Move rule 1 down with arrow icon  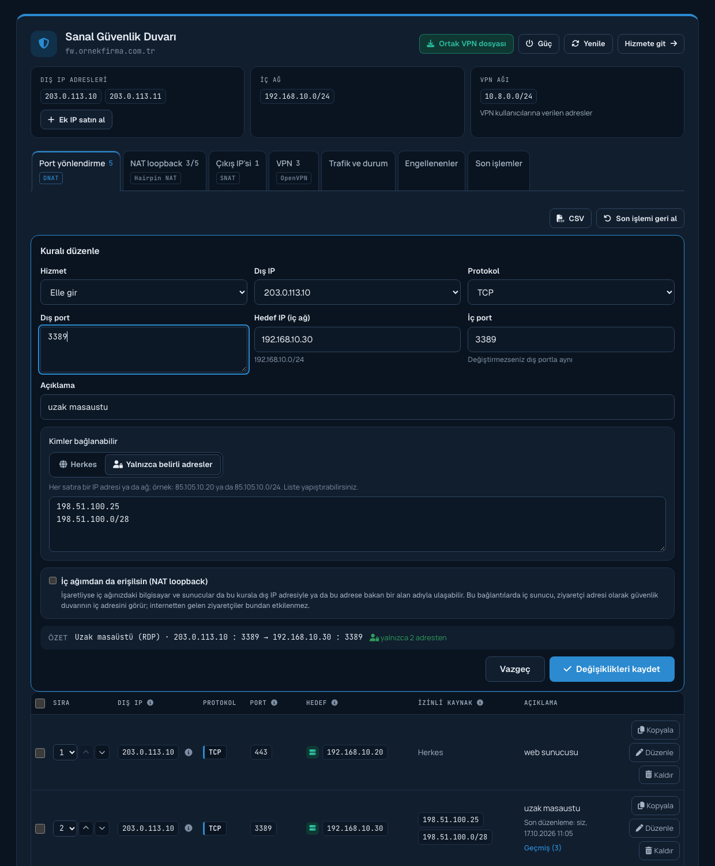pos(102,752)
